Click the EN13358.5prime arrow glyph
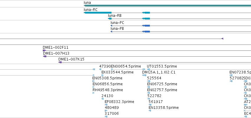Image resolution: width=251 pixels, height=118 pixels. 150,111
